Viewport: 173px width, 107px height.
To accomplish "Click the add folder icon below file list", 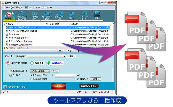I will click(x=61, y=51).
